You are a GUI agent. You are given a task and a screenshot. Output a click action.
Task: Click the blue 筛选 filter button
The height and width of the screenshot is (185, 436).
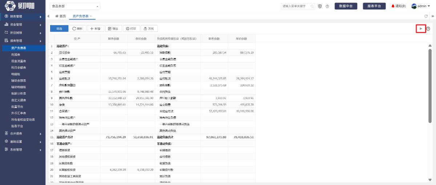pos(59,29)
